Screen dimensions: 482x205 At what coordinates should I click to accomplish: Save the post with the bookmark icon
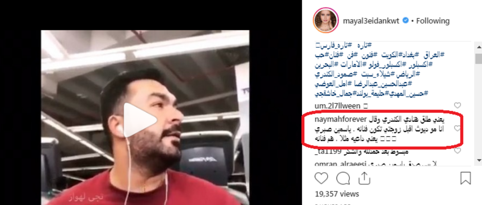click(x=465, y=178)
